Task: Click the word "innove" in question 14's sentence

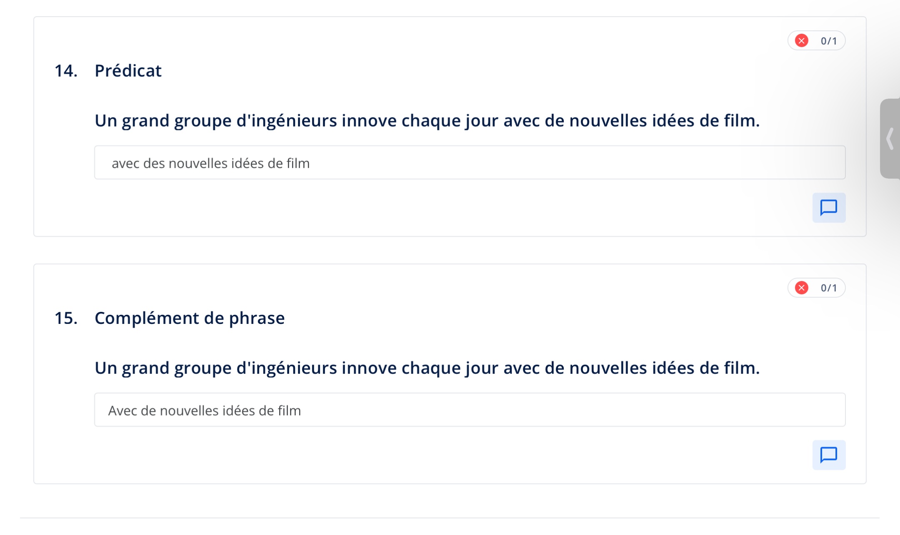Action: click(369, 121)
